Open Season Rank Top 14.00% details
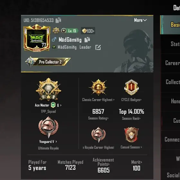Image resolution: width=180 pixels, height=180 pixels. coord(131,114)
